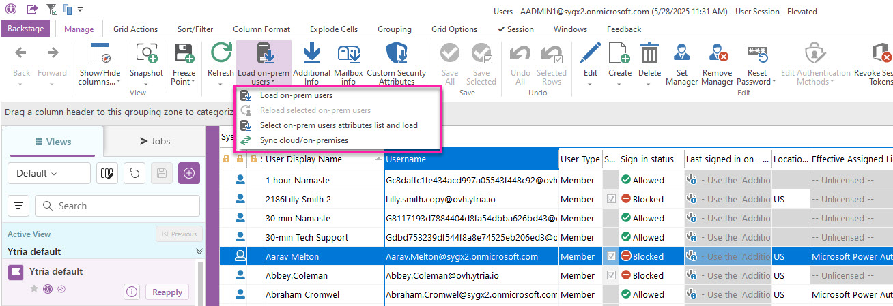Viewport: 893px width, 306px height.
Task: Open the Backstage button
Action: coord(25,29)
